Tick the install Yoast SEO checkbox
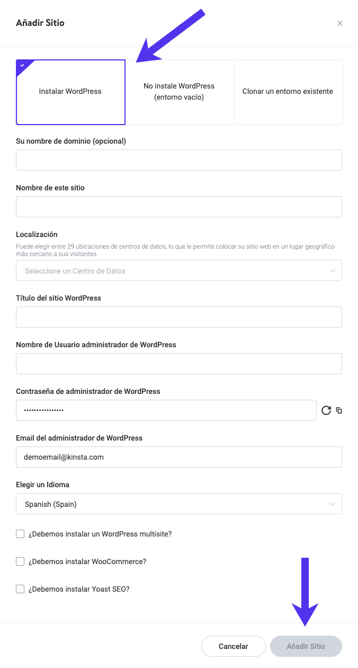This screenshot has height=668, width=358. coord(20,589)
